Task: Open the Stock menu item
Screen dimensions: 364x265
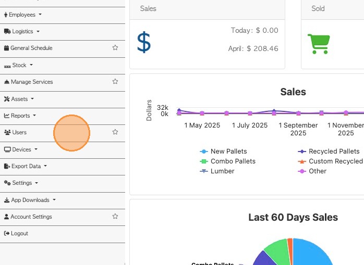Action: point(22,65)
